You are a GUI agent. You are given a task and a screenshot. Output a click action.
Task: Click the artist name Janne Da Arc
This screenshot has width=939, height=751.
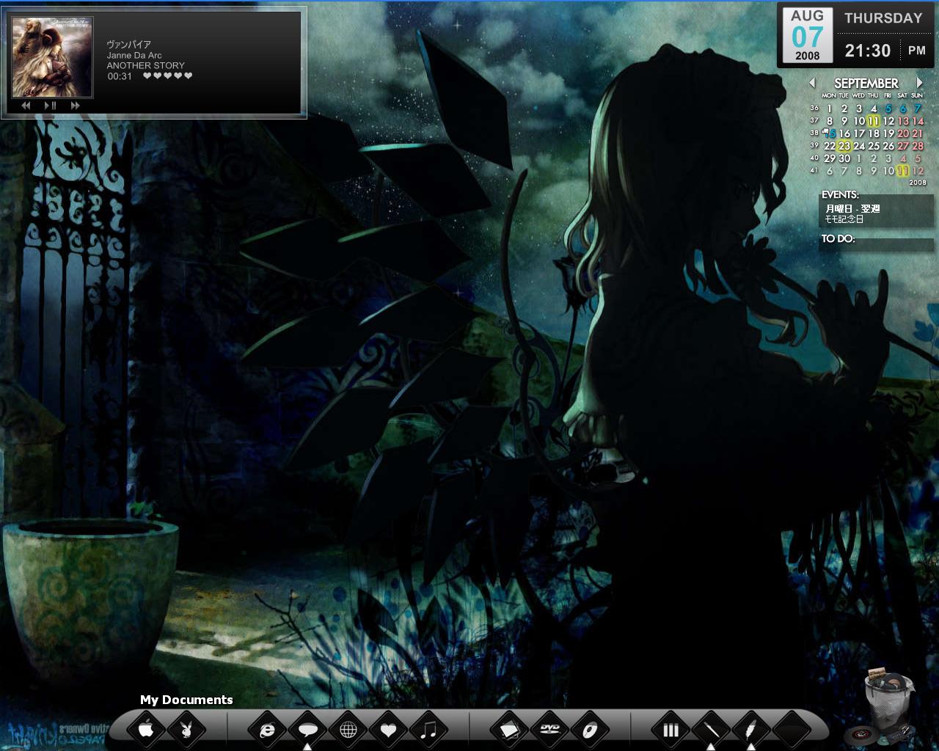pos(134,55)
